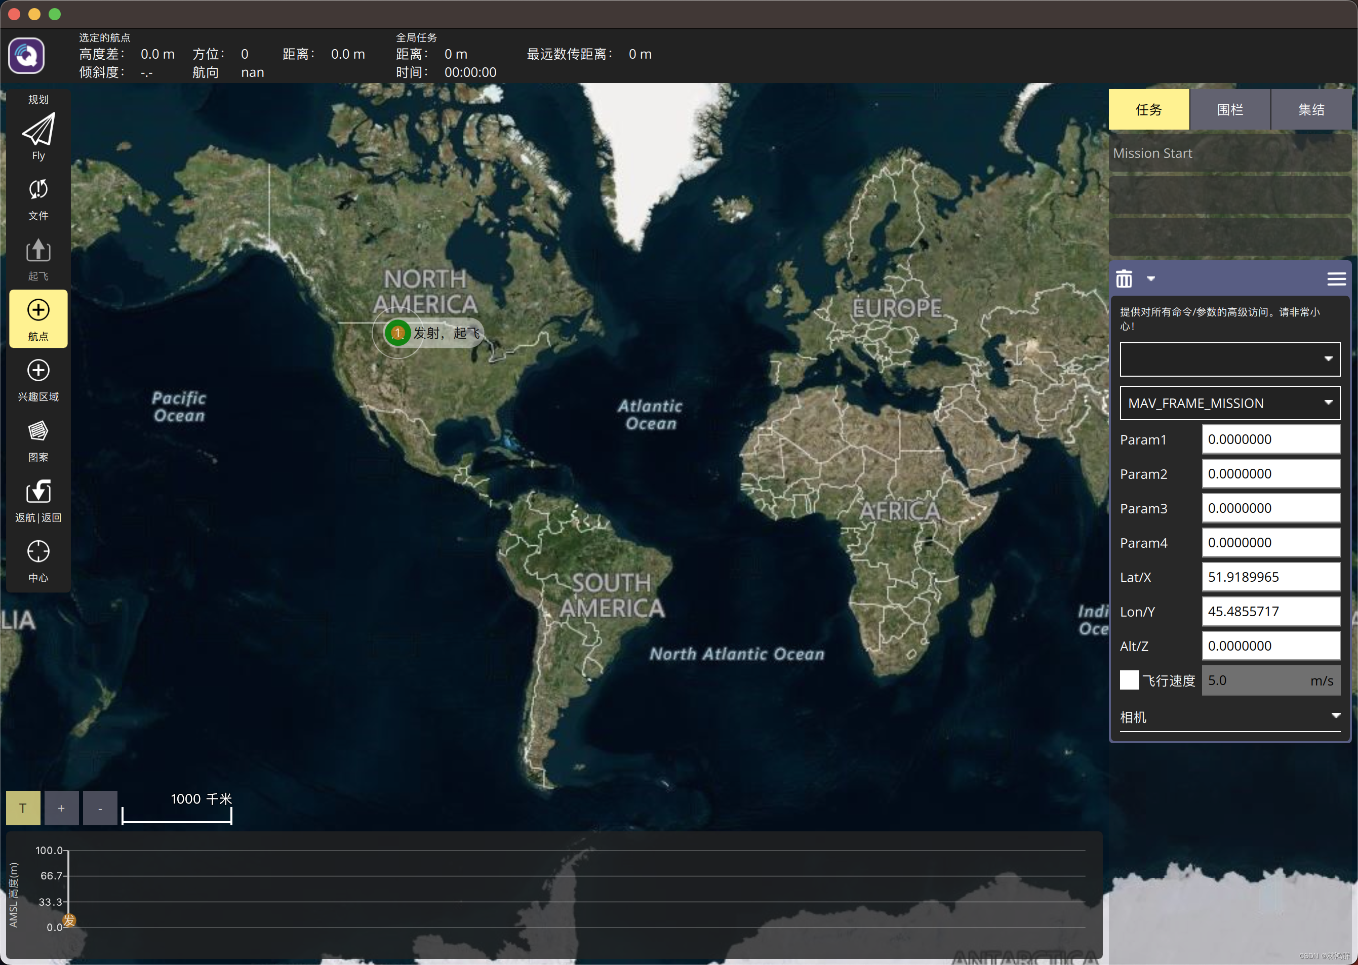This screenshot has width=1358, height=965.
Task: Expand the arrow next to trash icon
Action: pyautogui.click(x=1150, y=278)
